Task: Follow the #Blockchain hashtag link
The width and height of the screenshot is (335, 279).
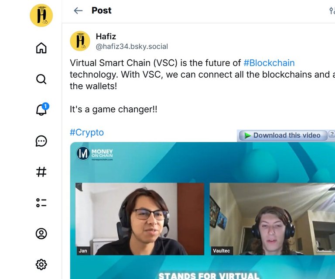Action: click(269, 63)
